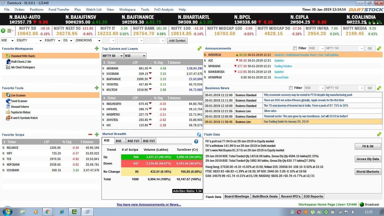Open INTENTECH Analysts/Institutional Investor Meet link
Viewport: 384px width, 216px height.
tap(306, 55)
